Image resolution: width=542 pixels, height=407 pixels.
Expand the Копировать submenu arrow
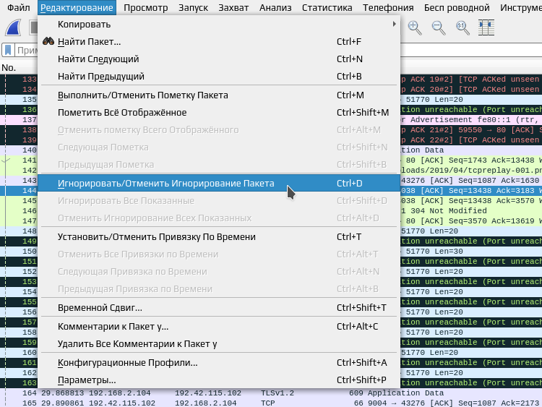pyautogui.click(x=395, y=24)
